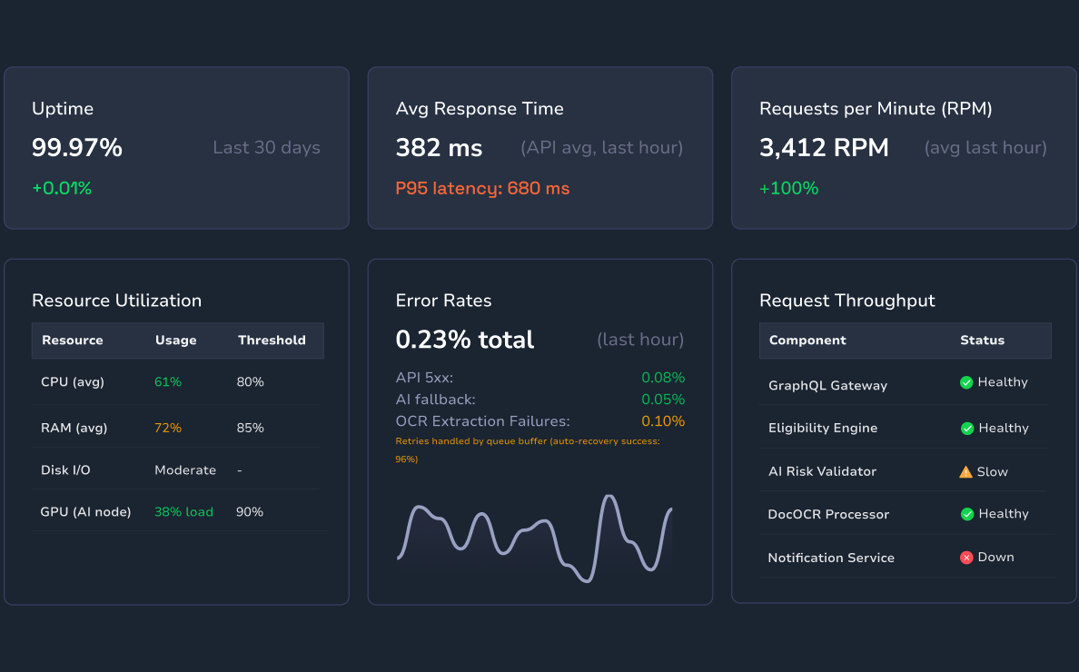Click the Disk I/O Moderate usage cell

185,470
